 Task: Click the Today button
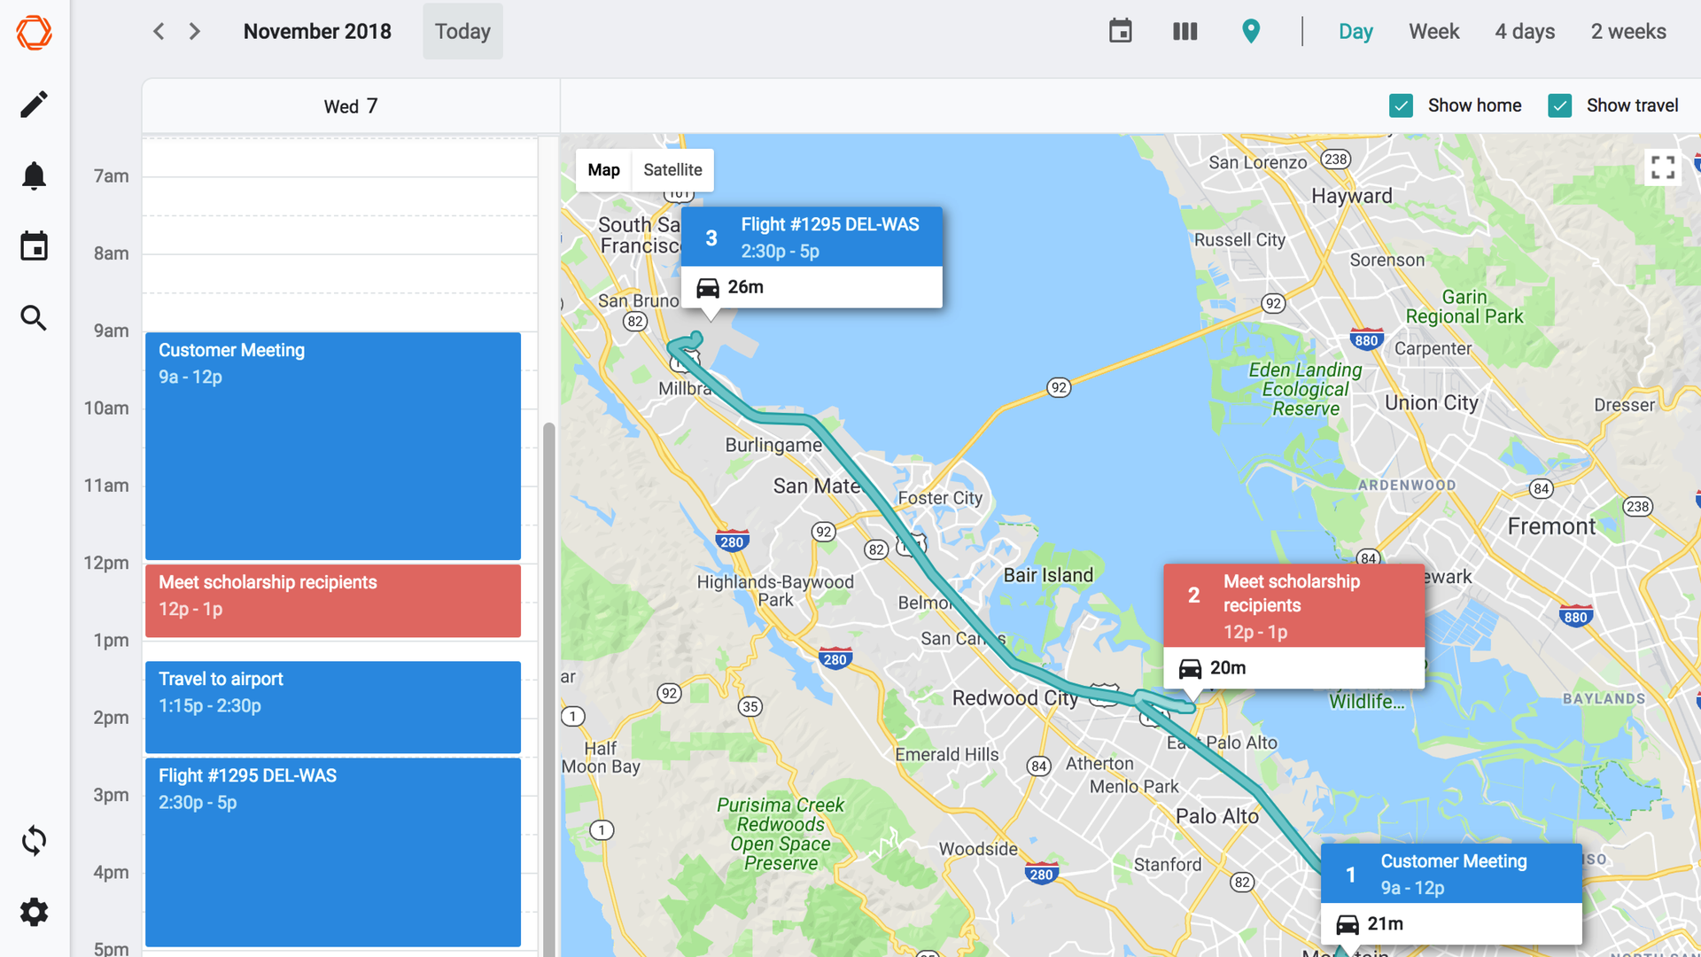462,32
